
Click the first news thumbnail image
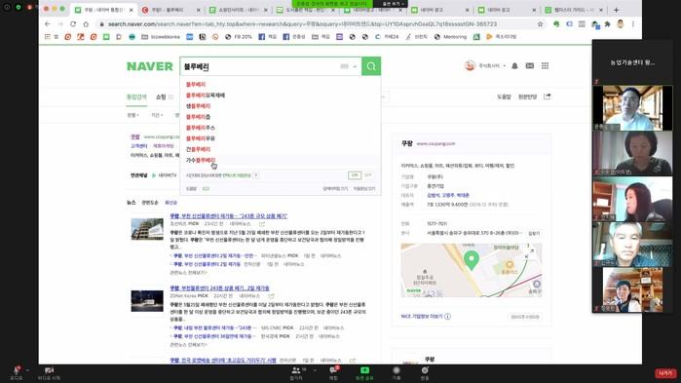tap(147, 228)
